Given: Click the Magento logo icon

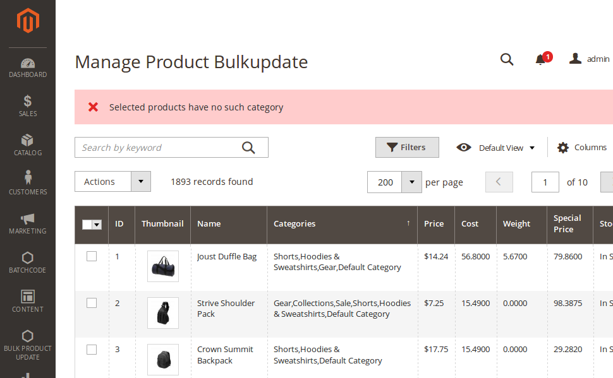Looking at the screenshot, I should (x=28, y=21).
